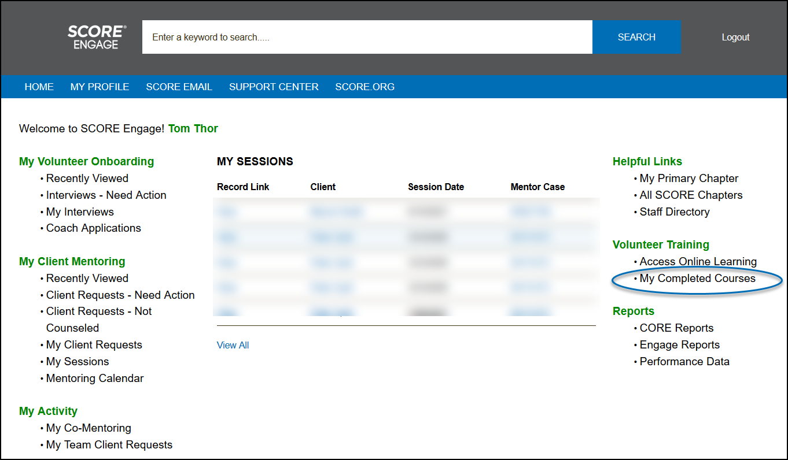
Task: Open Interviews - Need Action link
Action: pyautogui.click(x=106, y=195)
